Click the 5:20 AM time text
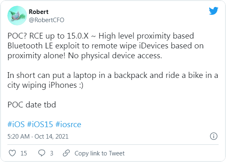 [18, 137]
